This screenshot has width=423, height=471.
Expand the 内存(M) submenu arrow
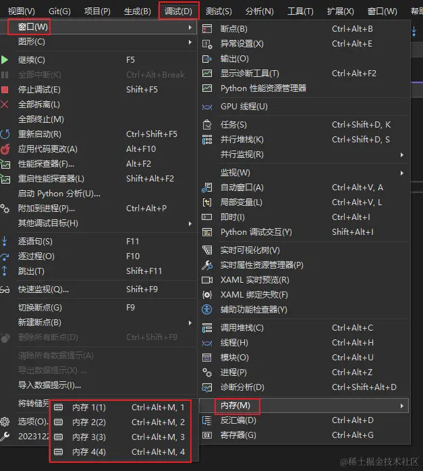(x=401, y=406)
